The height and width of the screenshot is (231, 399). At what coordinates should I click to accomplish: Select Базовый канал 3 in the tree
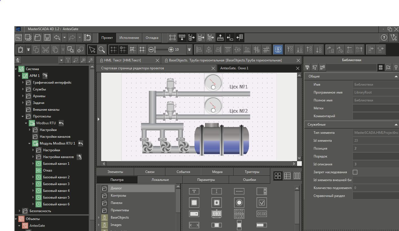click(x=56, y=184)
